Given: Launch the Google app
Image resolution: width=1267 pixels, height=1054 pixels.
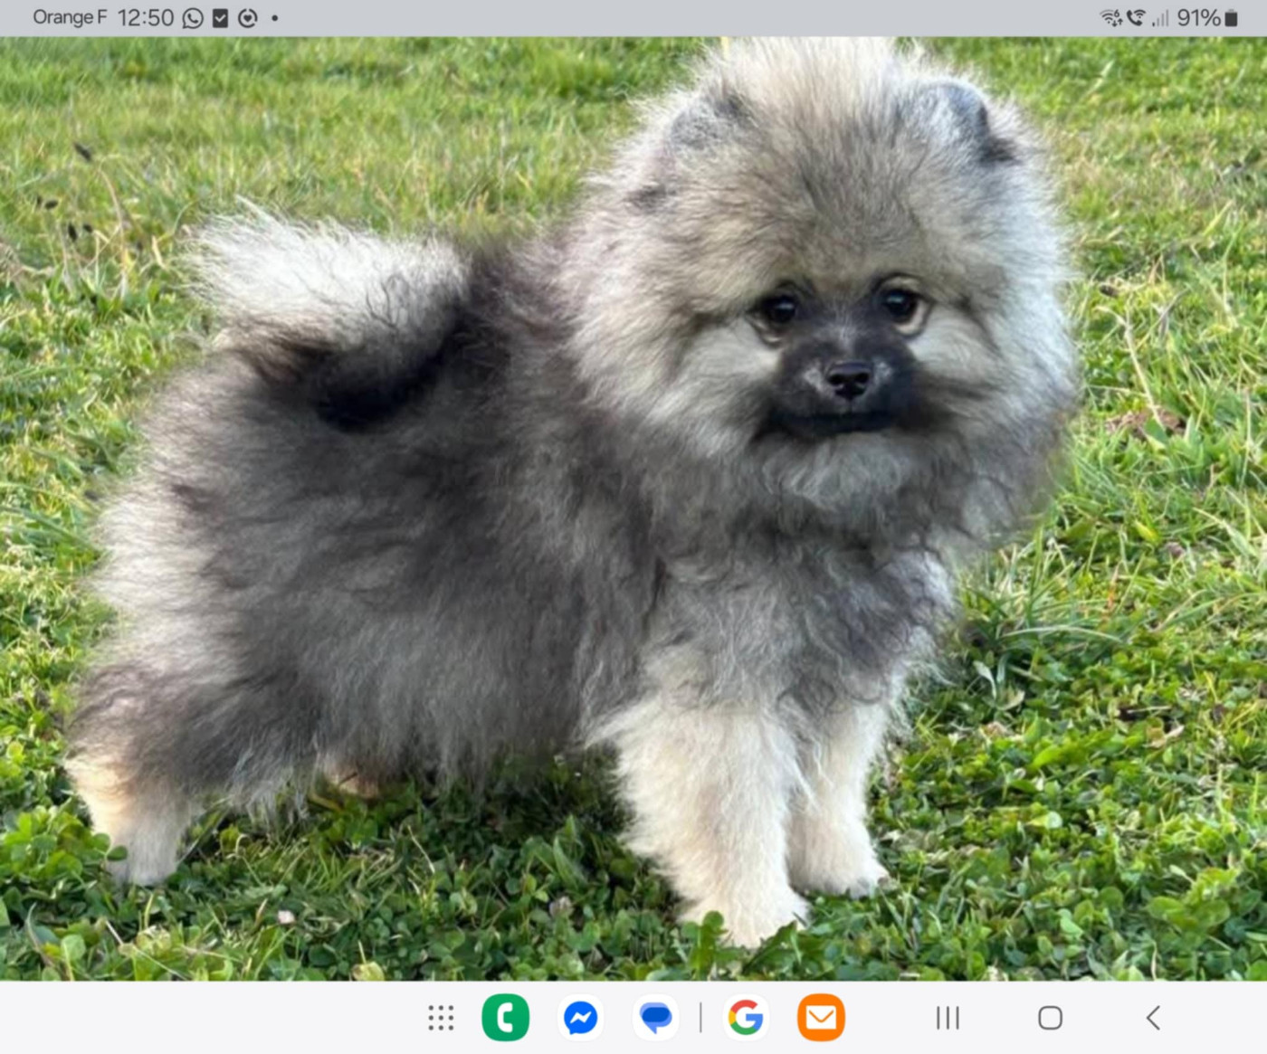Looking at the screenshot, I should (x=746, y=1018).
